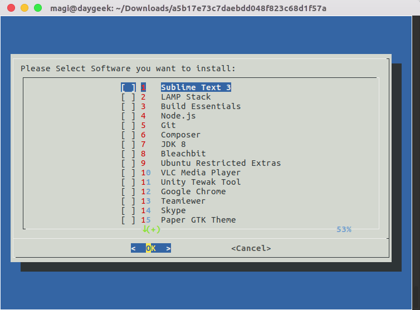Click item number 7 in the list
The height and width of the screenshot is (310, 420).
[x=143, y=144]
